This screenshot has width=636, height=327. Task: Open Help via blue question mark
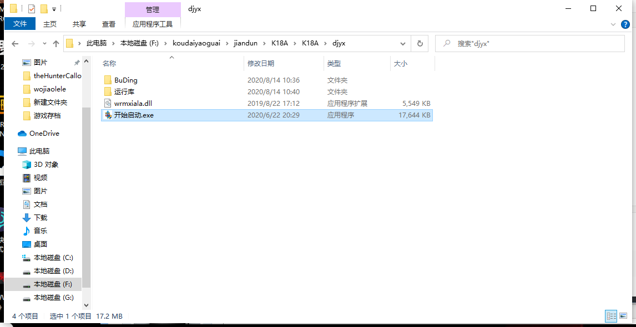626,24
